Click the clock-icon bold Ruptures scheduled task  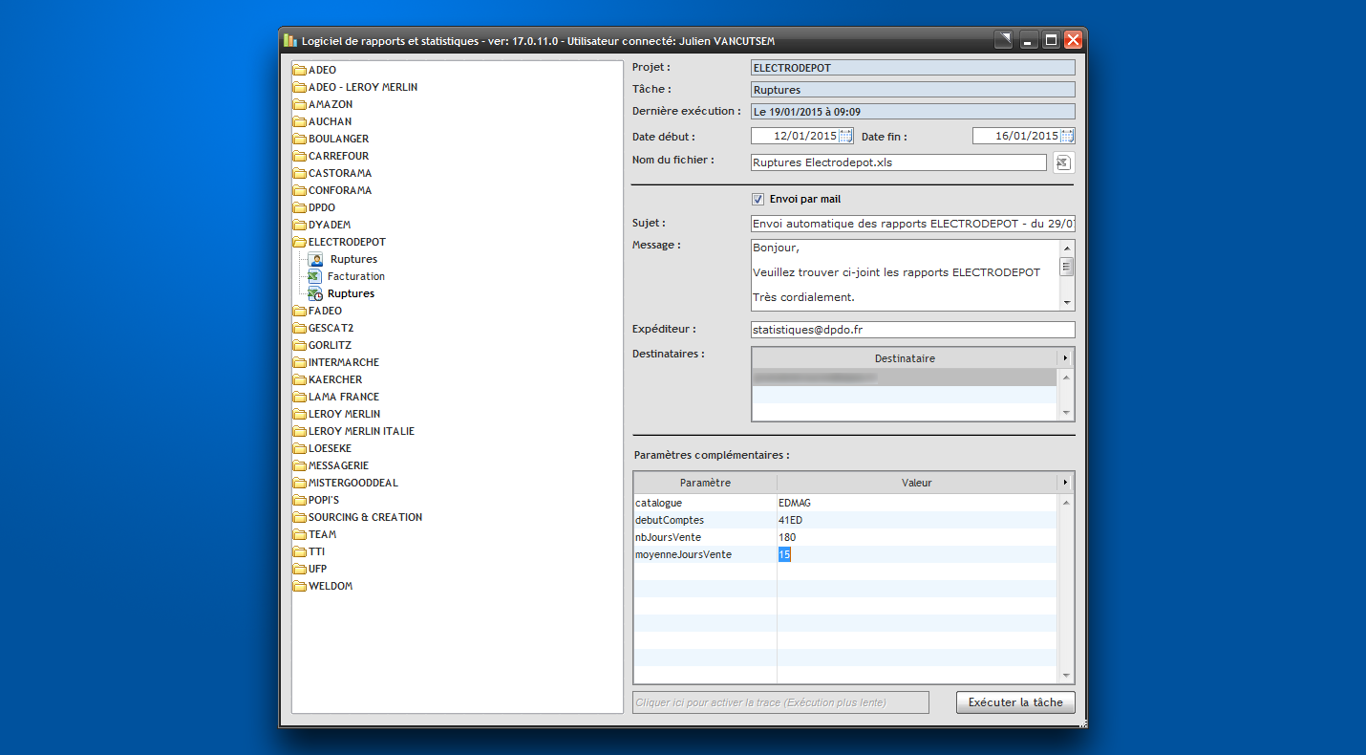pyautogui.click(x=351, y=293)
